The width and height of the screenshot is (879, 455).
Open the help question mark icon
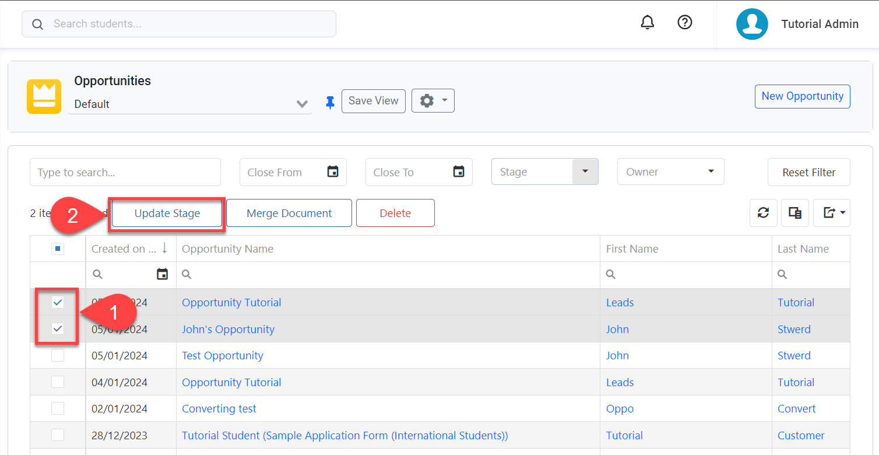tap(684, 23)
